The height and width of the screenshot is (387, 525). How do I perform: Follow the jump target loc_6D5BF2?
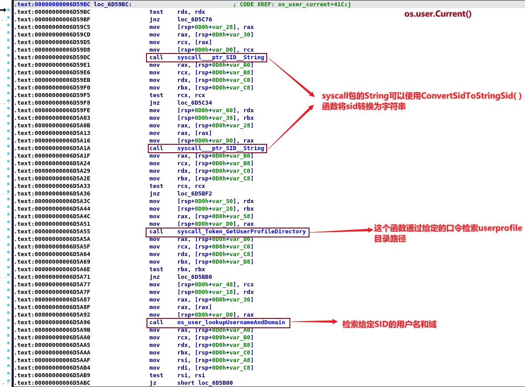click(x=195, y=194)
